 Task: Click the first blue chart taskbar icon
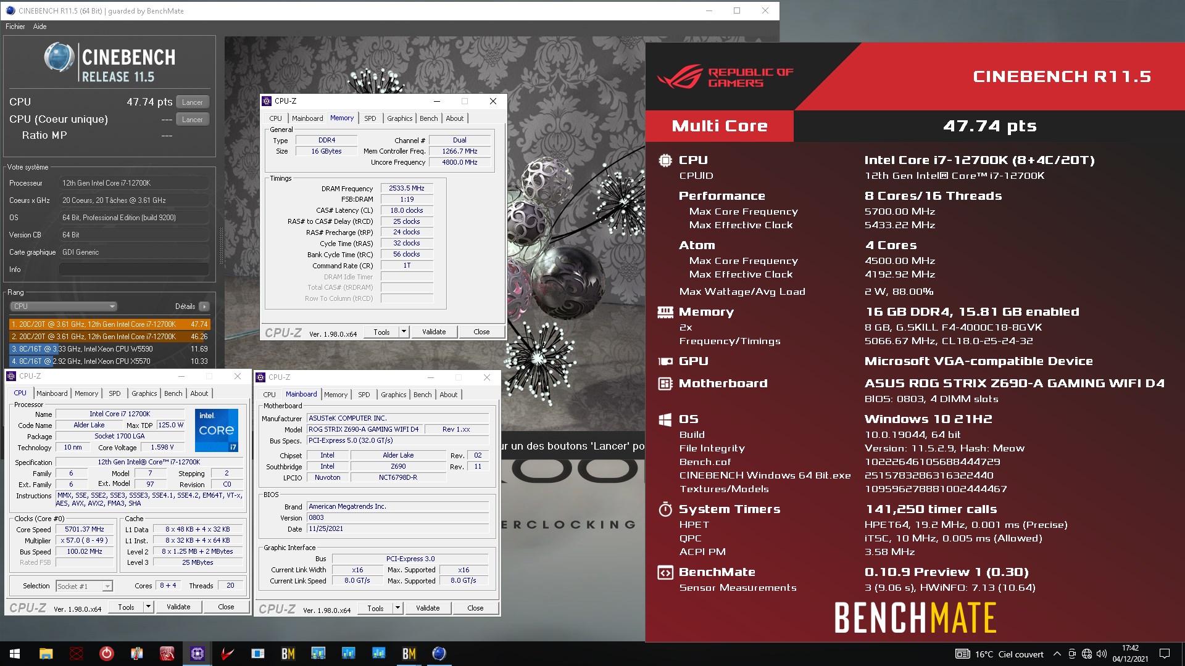[318, 654]
